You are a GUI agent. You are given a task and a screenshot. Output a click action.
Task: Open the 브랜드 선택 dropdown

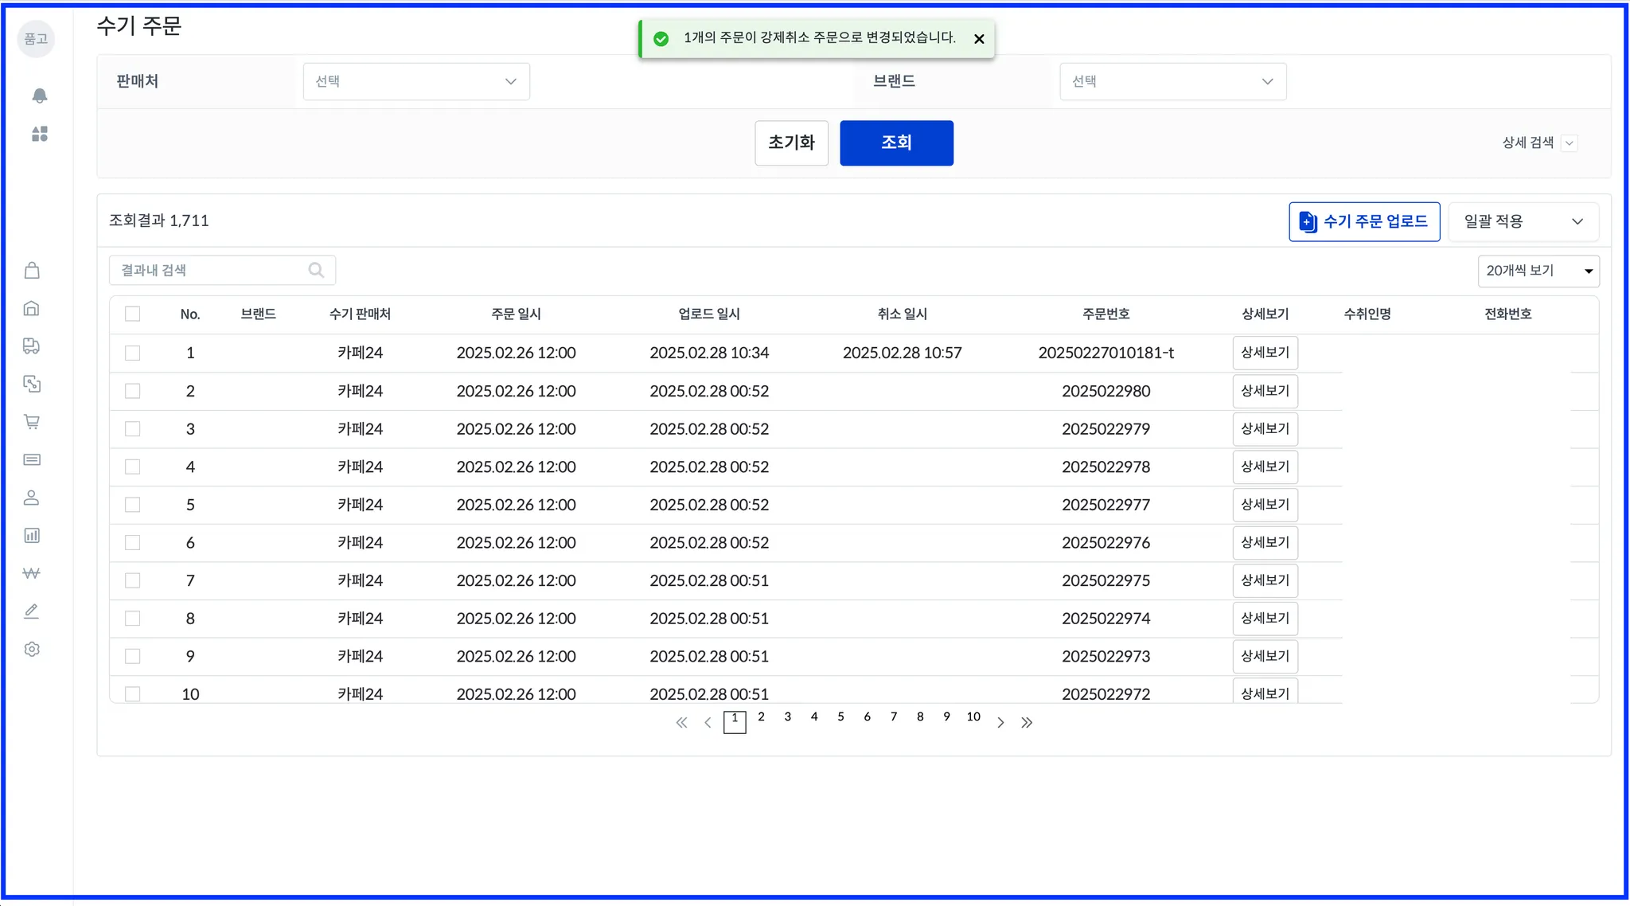[1172, 81]
